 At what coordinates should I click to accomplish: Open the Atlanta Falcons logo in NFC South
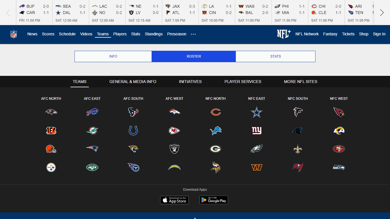click(x=298, y=112)
